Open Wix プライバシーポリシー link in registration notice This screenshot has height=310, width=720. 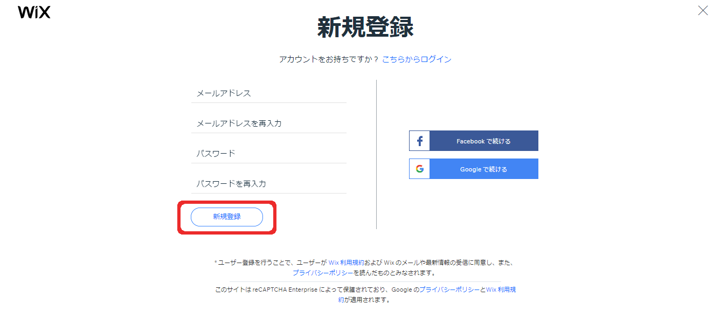[323, 273]
